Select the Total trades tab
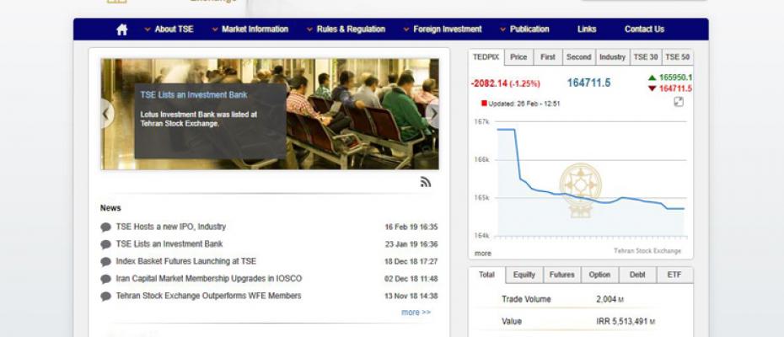Image resolution: width=784 pixels, height=337 pixels. point(487,275)
